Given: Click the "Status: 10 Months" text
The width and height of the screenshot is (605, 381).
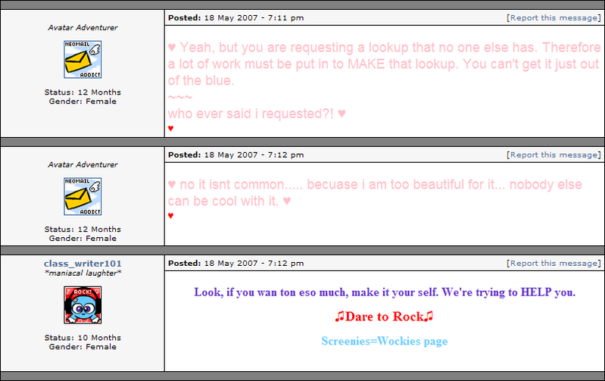Looking at the screenshot, I should 83,338.
